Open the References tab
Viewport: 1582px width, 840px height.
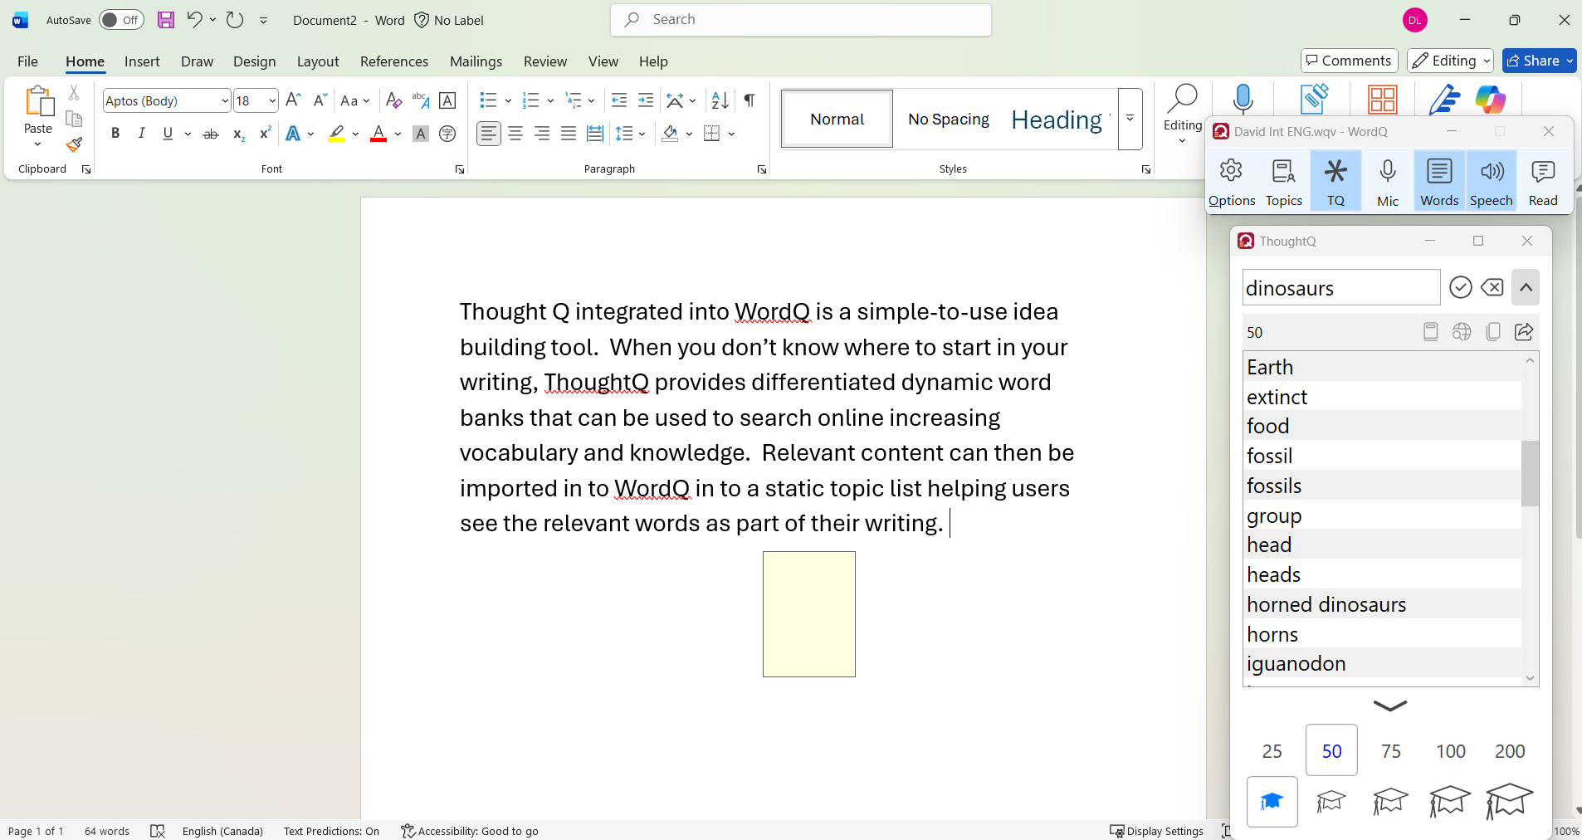394,61
